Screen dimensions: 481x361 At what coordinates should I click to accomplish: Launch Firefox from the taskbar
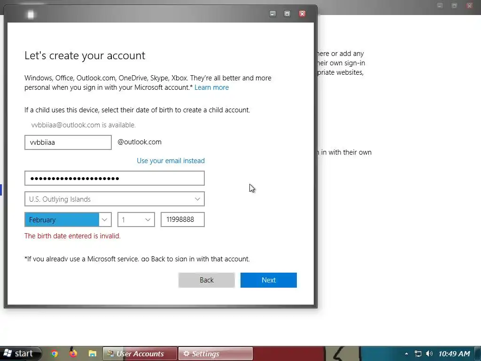(x=73, y=353)
